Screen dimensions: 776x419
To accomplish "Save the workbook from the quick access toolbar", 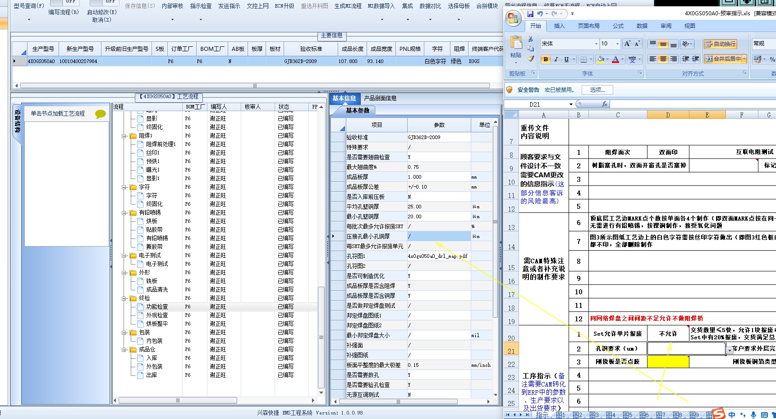I will tap(531, 14).
